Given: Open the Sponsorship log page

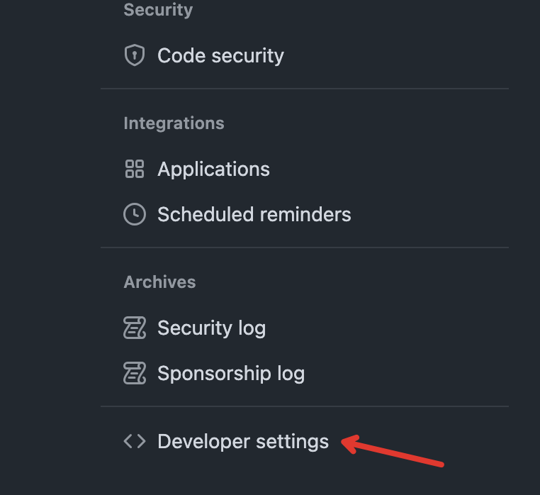Looking at the screenshot, I should click(x=230, y=373).
